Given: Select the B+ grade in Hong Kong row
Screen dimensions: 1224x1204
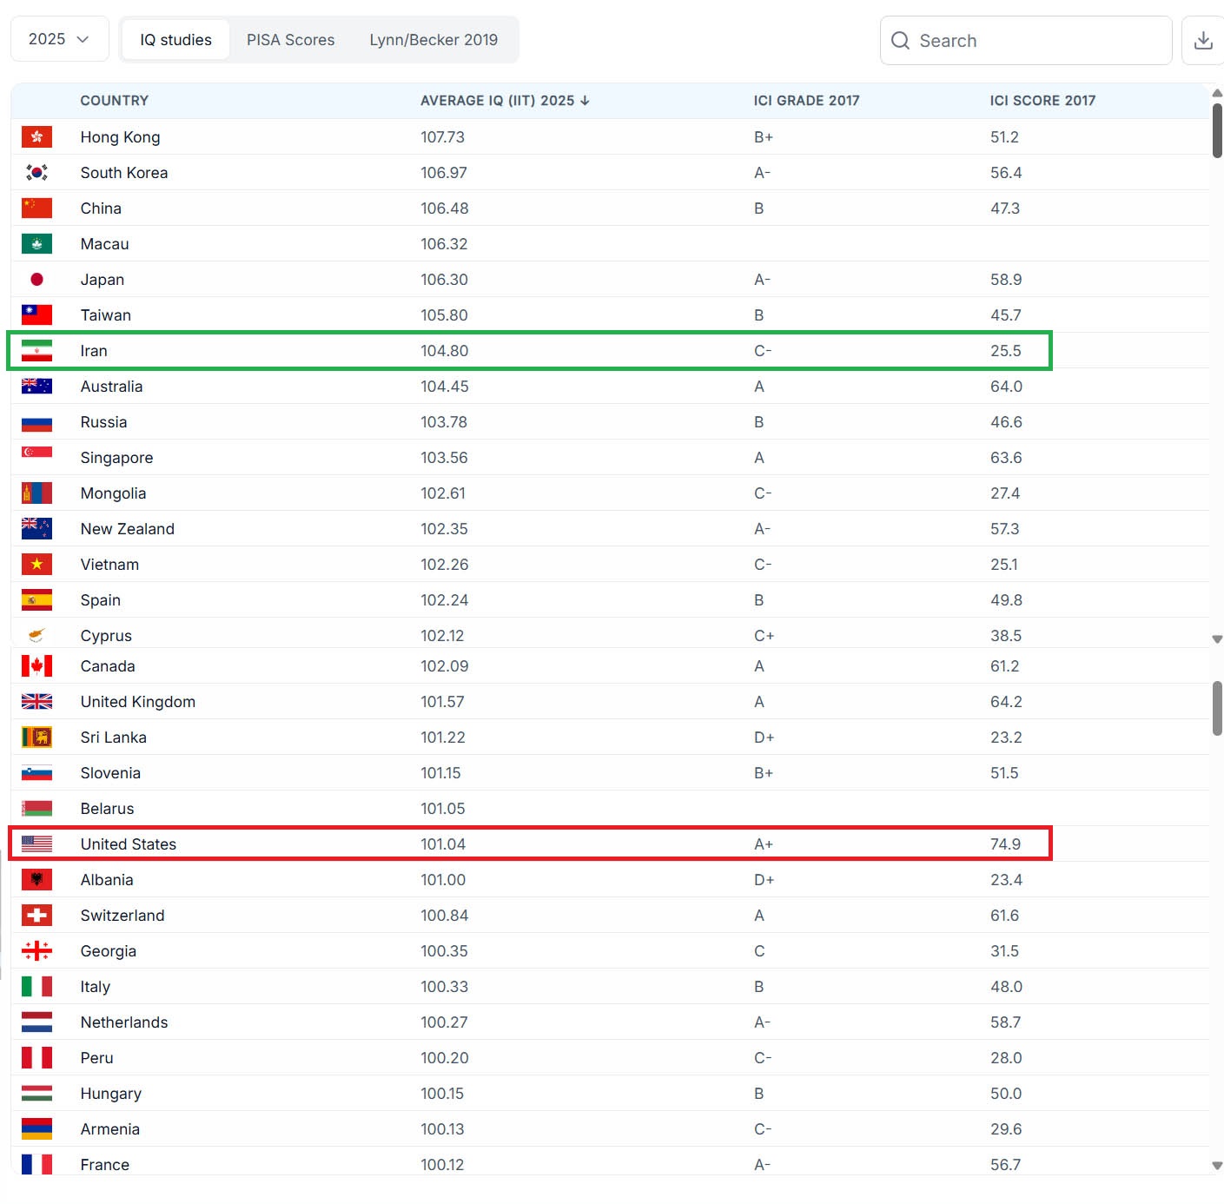Looking at the screenshot, I should point(764,137).
